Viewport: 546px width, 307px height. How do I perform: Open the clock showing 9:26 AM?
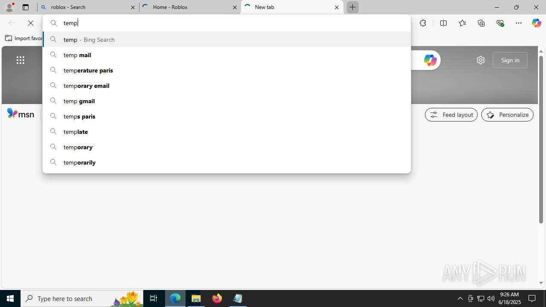pyautogui.click(x=510, y=298)
